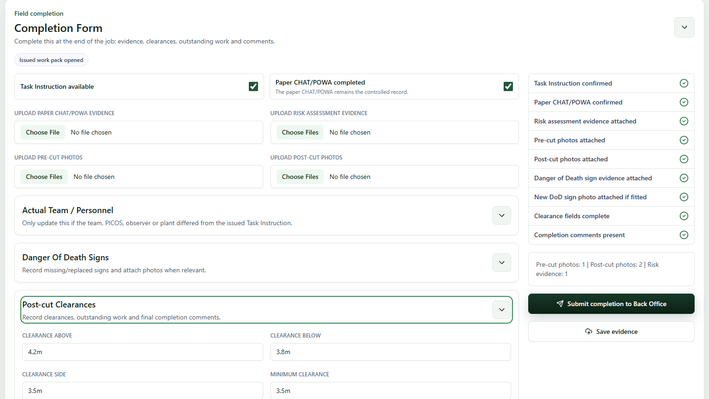Click 'Danger of Death sign evidence attached' text

(593, 178)
